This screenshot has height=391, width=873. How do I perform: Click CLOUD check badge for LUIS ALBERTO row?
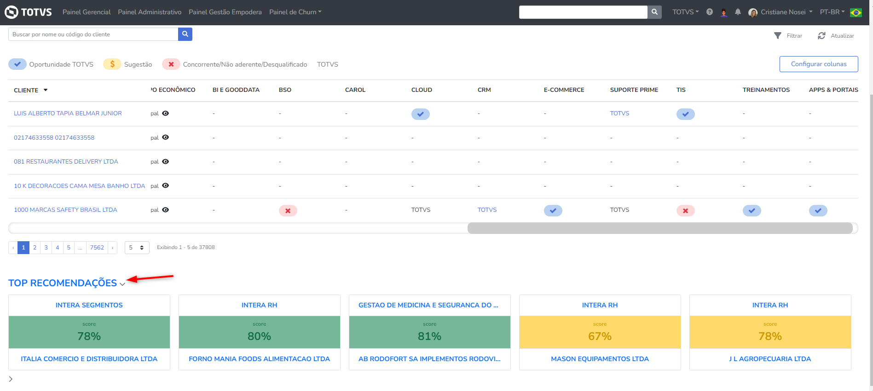tap(421, 114)
